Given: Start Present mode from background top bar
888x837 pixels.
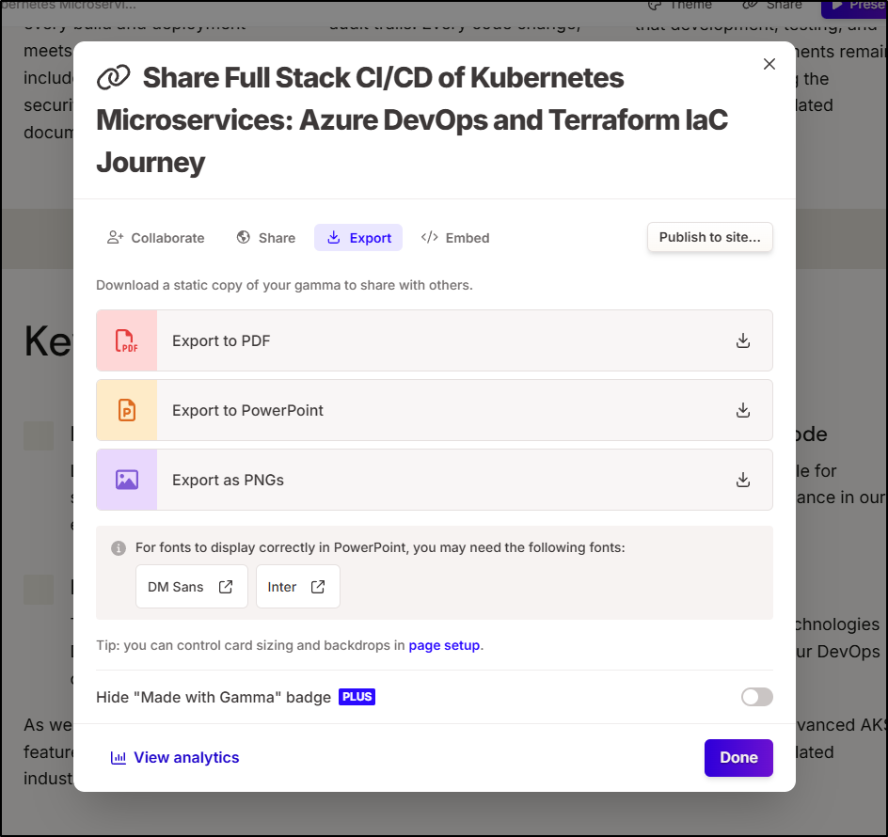Looking at the screenshot, I should tap(854, 7).
